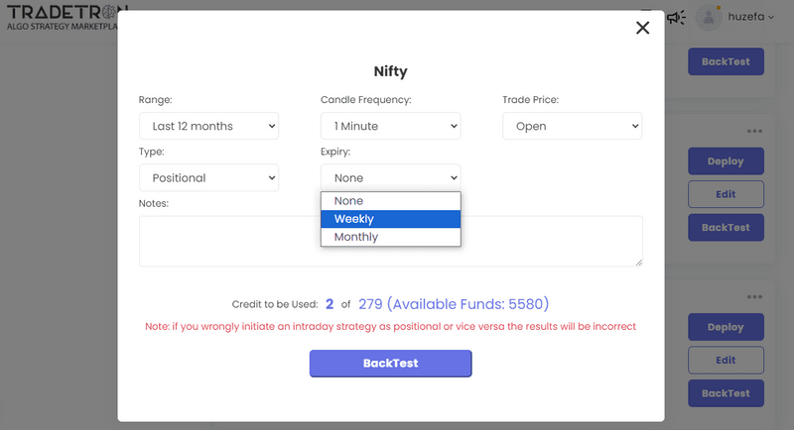Select Weekly expiry option
794x430 pixels.
[x=390, y=219]
